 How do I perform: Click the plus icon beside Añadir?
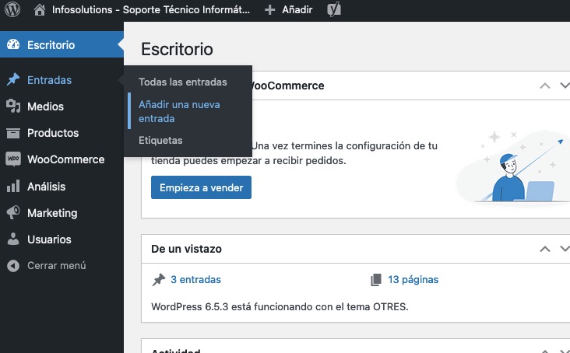tap(269, 10)
